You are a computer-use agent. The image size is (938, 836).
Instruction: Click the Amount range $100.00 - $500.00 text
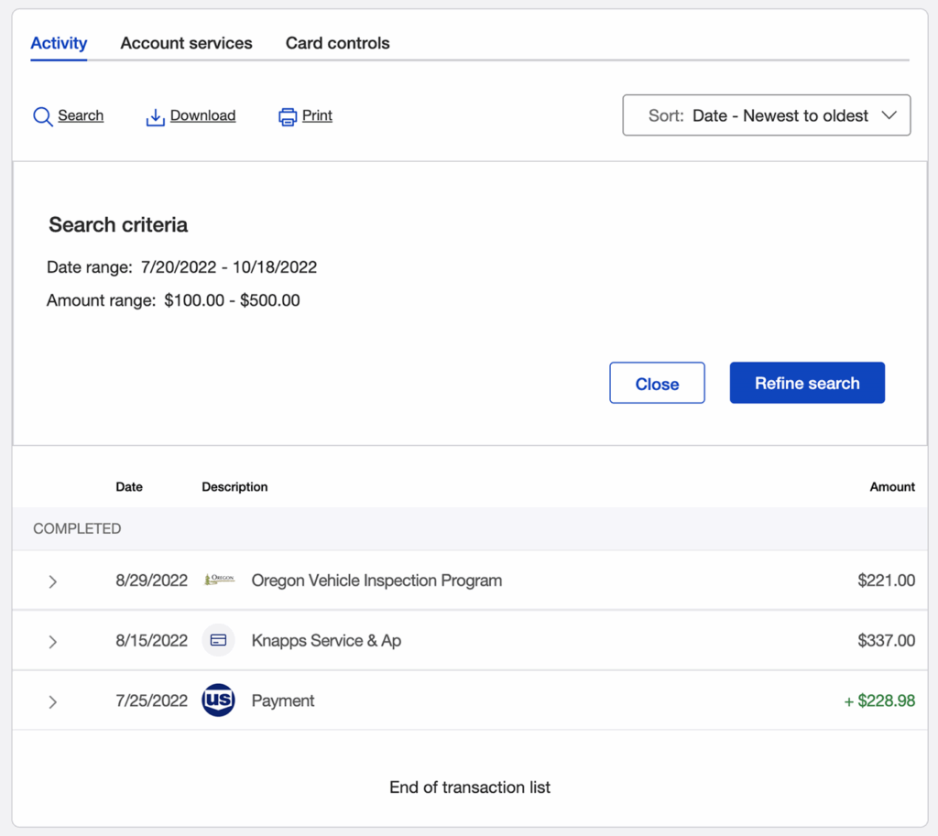(x=173, y=300)
